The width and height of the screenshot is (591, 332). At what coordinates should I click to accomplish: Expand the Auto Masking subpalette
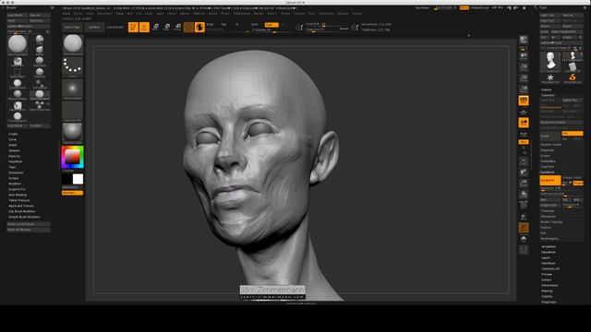coord(18,195)
